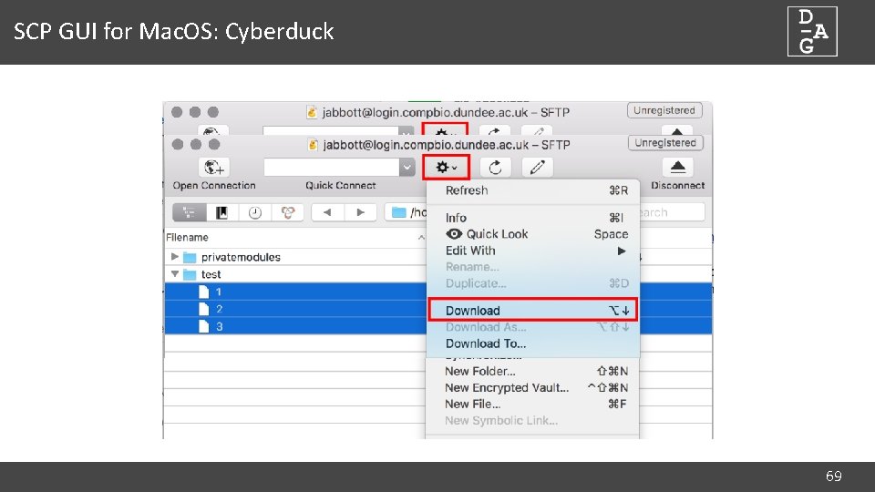
Task: Select file 2 in the test folder
Action: (295, 309)
